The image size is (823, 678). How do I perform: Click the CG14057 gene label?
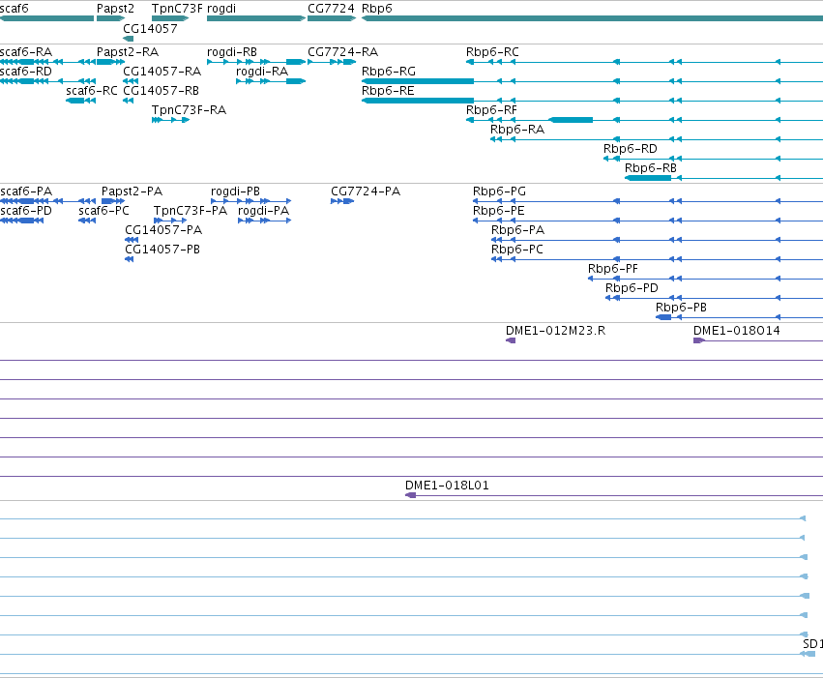pyautogui.click(x=150, y=28)
